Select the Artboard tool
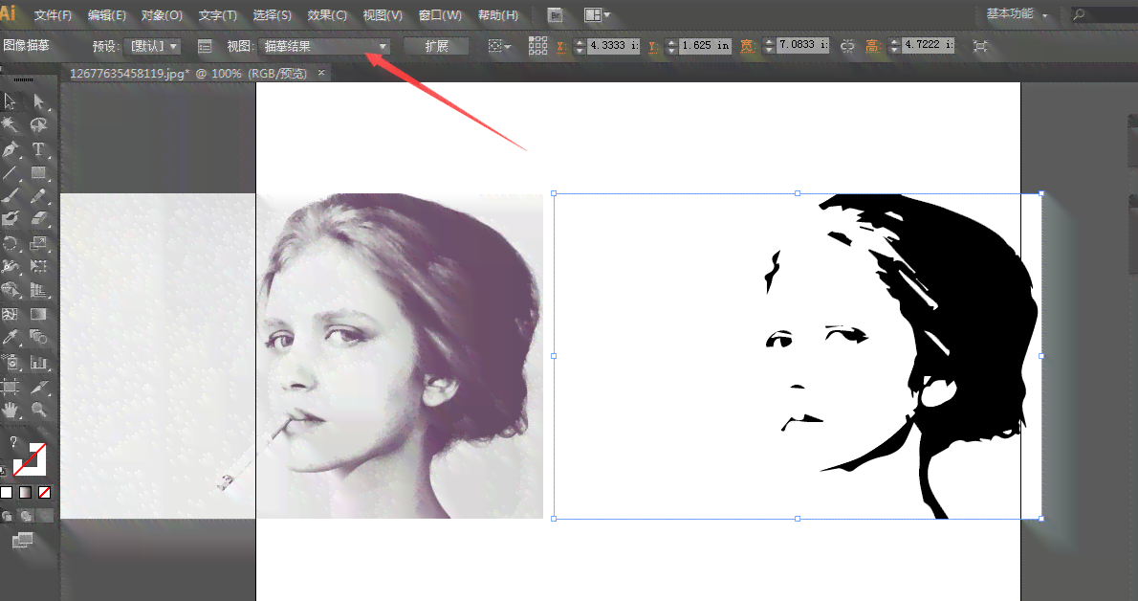This screenshot has height=601, width=1138. (x=11, y=387)
